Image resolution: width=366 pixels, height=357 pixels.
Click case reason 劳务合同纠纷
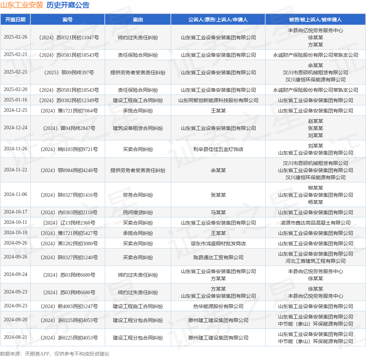(x=138, y=195)
